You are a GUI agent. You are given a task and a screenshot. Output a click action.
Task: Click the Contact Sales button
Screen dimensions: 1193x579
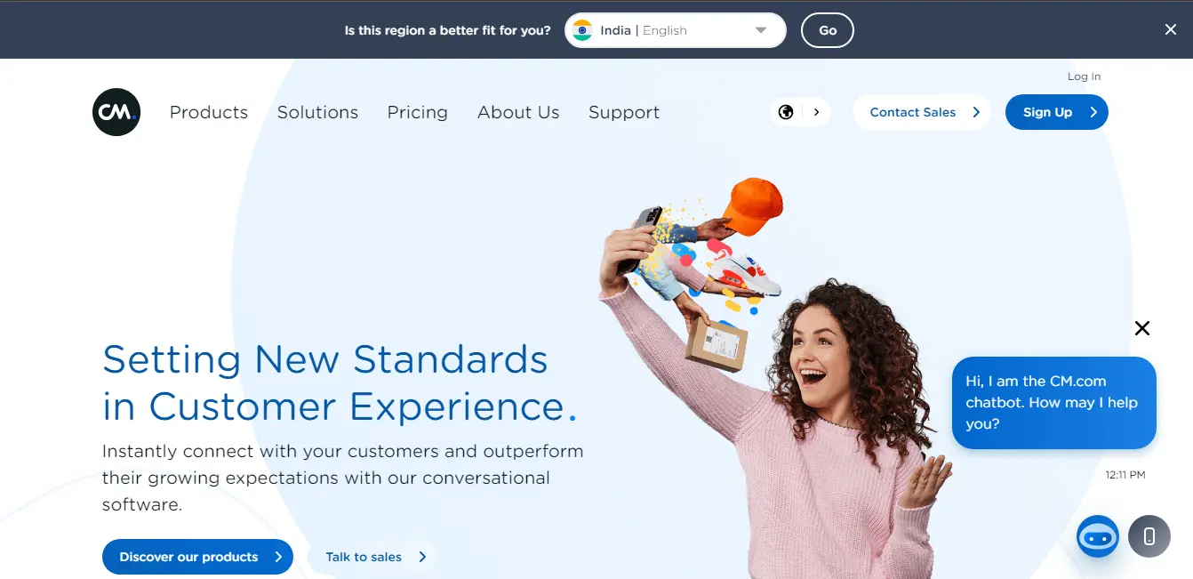pos(921,112)
